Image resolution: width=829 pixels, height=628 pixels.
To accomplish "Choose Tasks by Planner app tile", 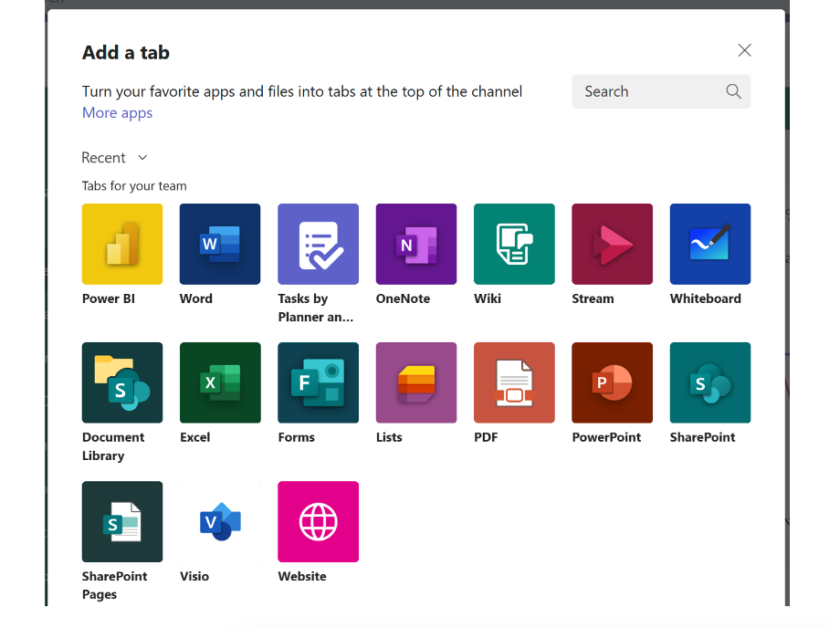I will (319, 245).
